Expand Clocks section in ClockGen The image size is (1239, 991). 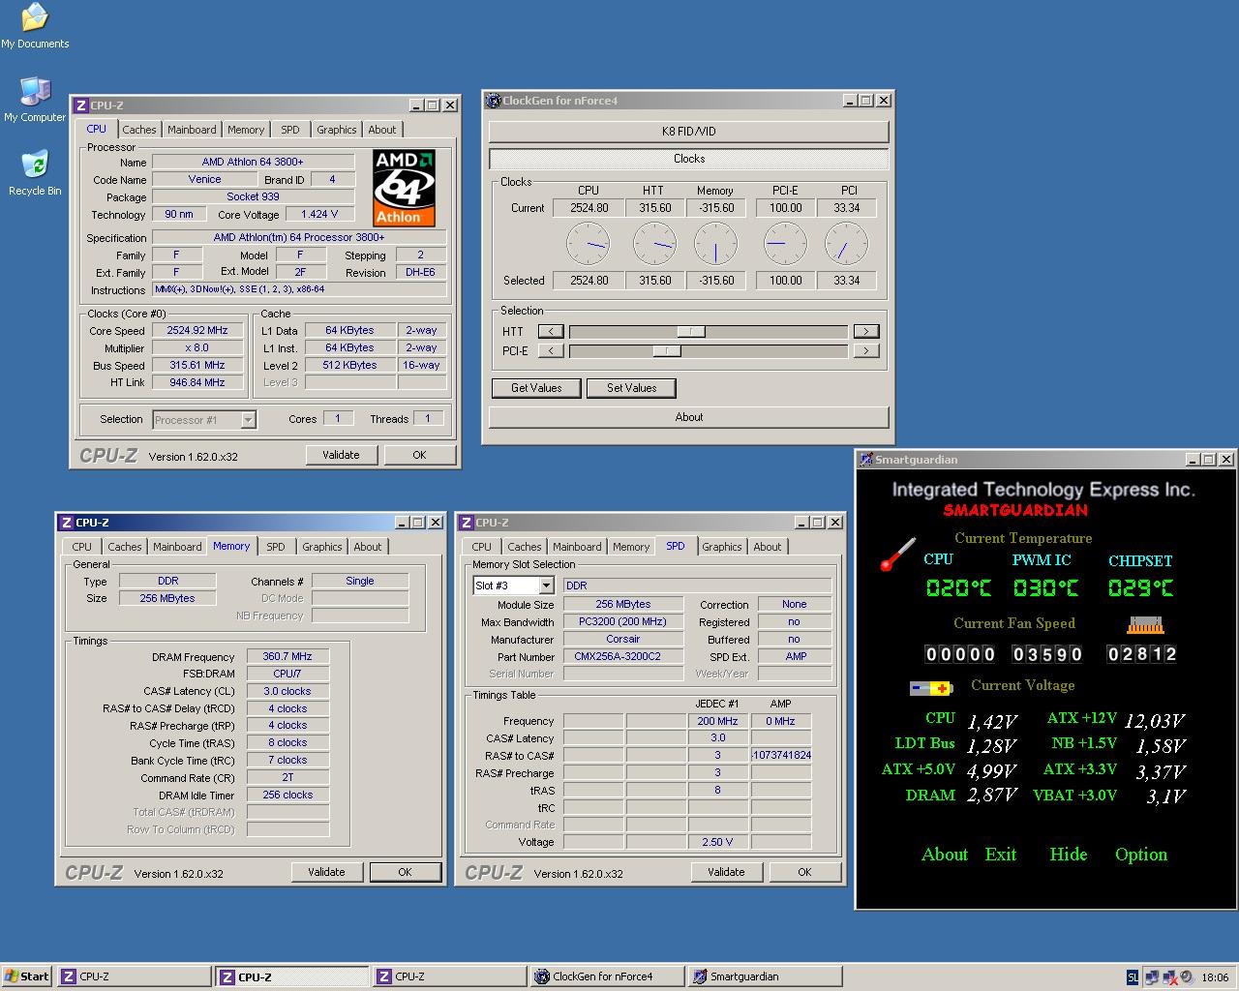(689, 159)
